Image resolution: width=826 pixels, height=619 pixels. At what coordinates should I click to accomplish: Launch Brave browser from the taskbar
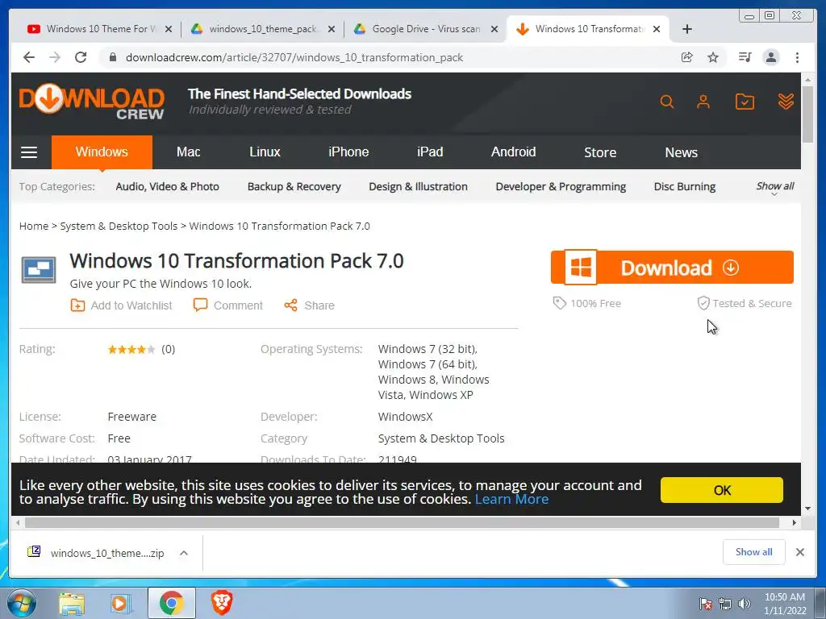click(x=222, y=603)
